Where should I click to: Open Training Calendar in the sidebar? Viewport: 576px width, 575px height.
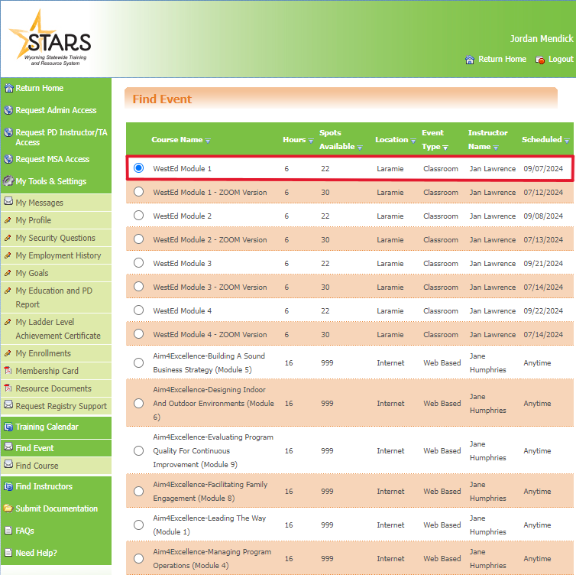point(47,427)
